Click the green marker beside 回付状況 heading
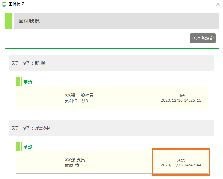 tap(8, 21)
